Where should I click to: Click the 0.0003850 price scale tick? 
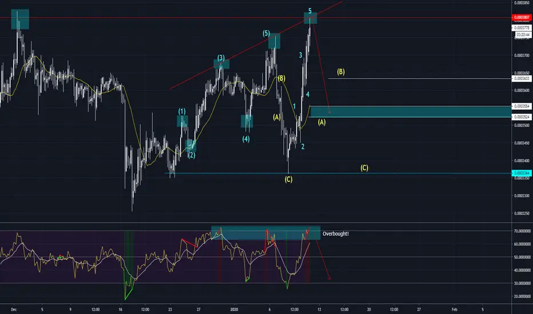(522, 3)
